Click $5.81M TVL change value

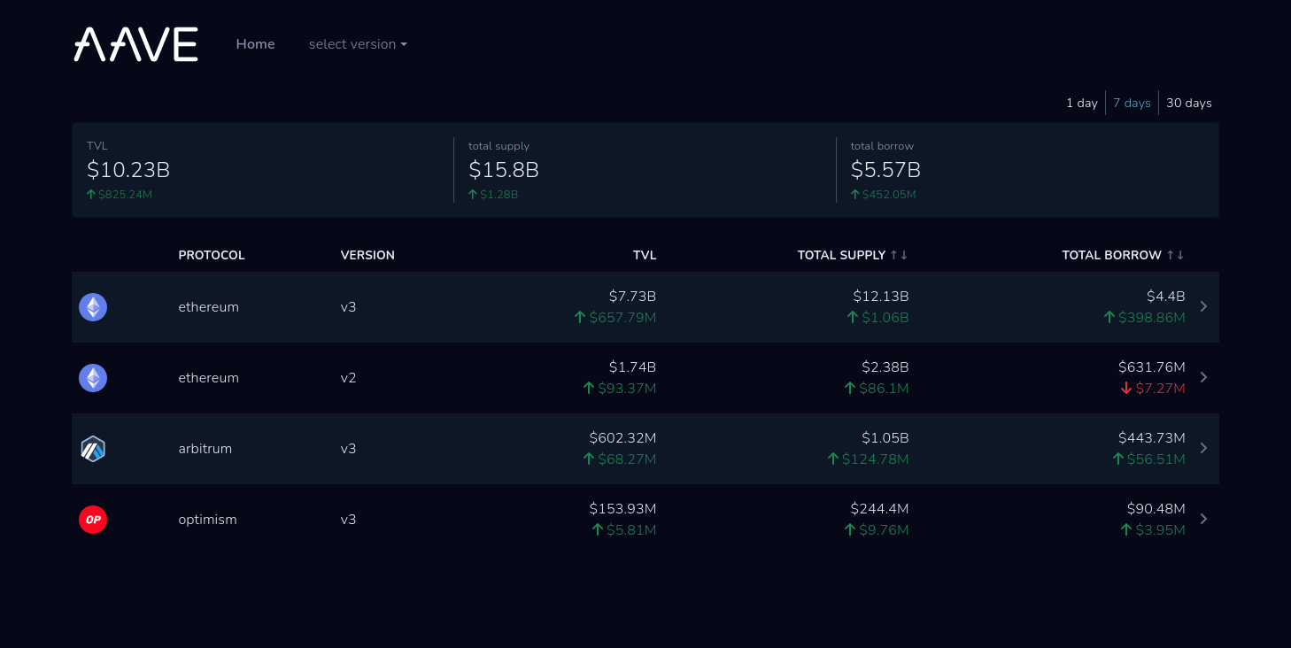(631, 529)
